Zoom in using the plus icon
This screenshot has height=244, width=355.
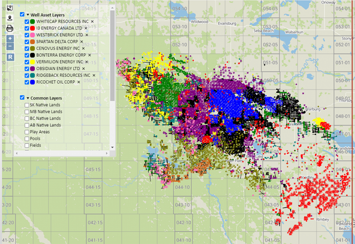pyautogui.click(x=10, y=38)
